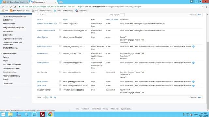Image resolution: width=209 pixels, height=117 pixels.
Task: Open Organization Account Settings
Action: click(14, 16)
